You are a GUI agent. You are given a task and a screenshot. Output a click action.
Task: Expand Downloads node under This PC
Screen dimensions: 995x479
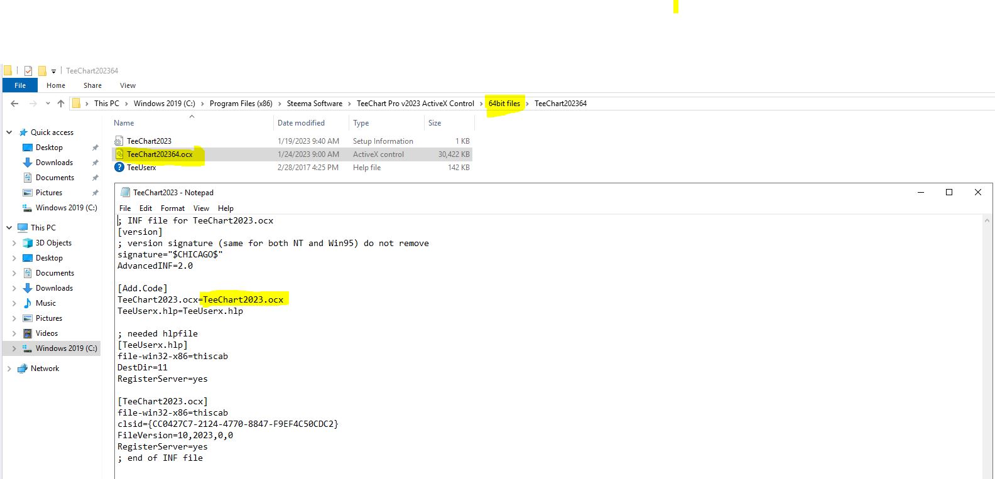(x=14, y=288)
